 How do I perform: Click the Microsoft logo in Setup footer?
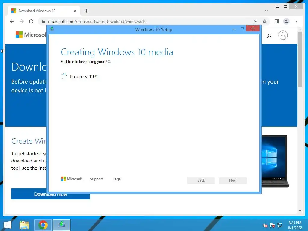pos(72,179)
